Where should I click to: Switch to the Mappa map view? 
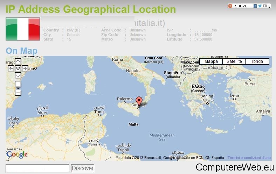[x=211, y=61]
